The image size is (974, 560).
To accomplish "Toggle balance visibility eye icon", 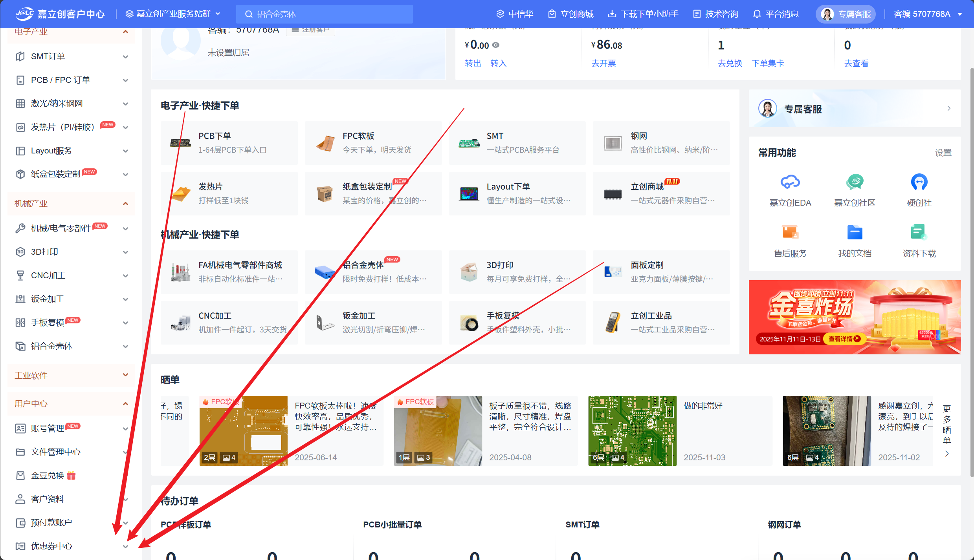I will (496, 45).
